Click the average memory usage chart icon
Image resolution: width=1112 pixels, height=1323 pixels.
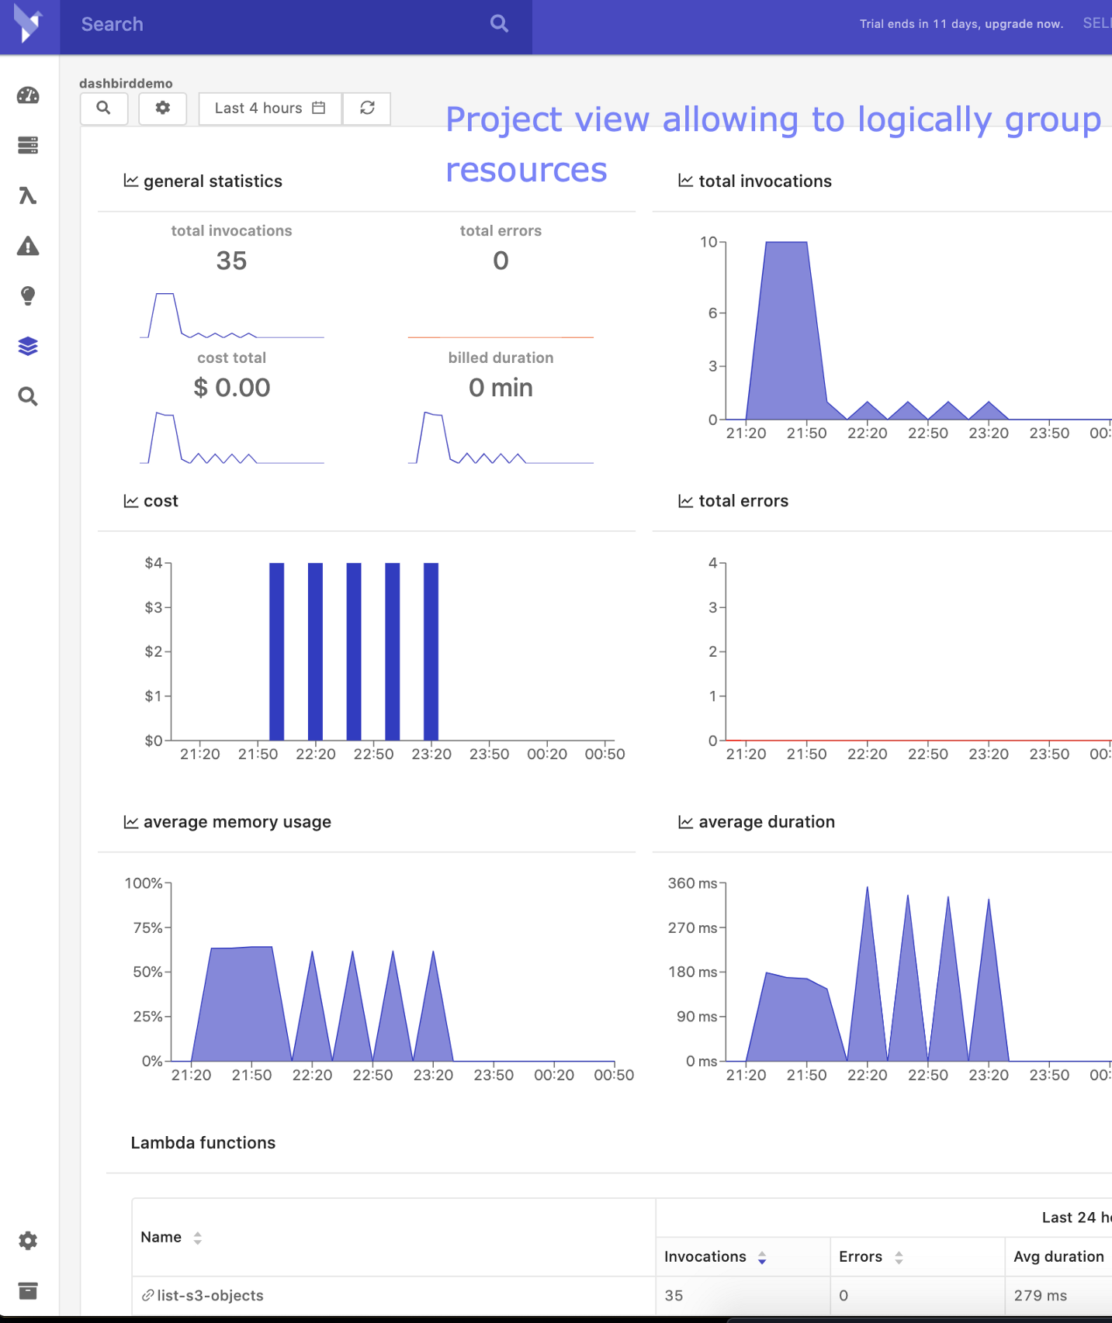[x=131, y=822]
